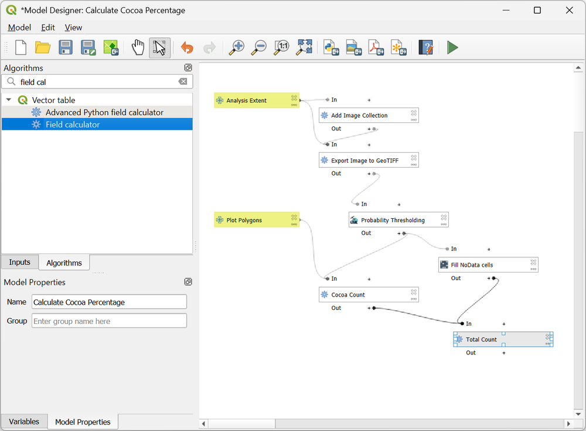
Task: Clear the algorithm search text
Action: click(183, 82)
